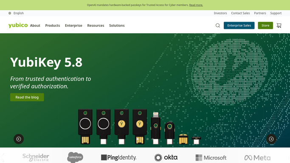Expand the Solutions menu

(117, 25)
